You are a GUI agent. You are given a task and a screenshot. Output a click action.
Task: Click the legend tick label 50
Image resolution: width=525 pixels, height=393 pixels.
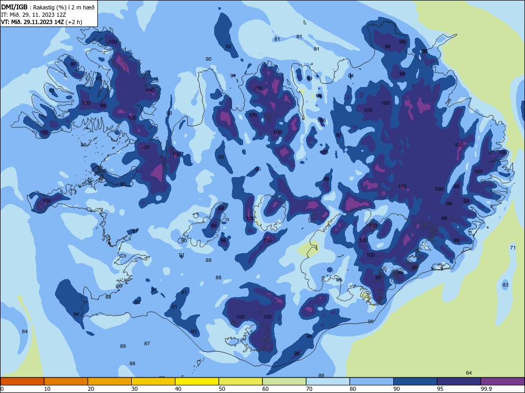222,389
